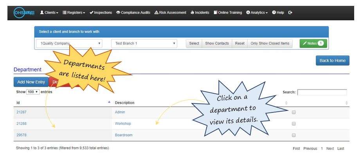Select page 1 in pagination
362x162 pixels.
click(322, 149)
